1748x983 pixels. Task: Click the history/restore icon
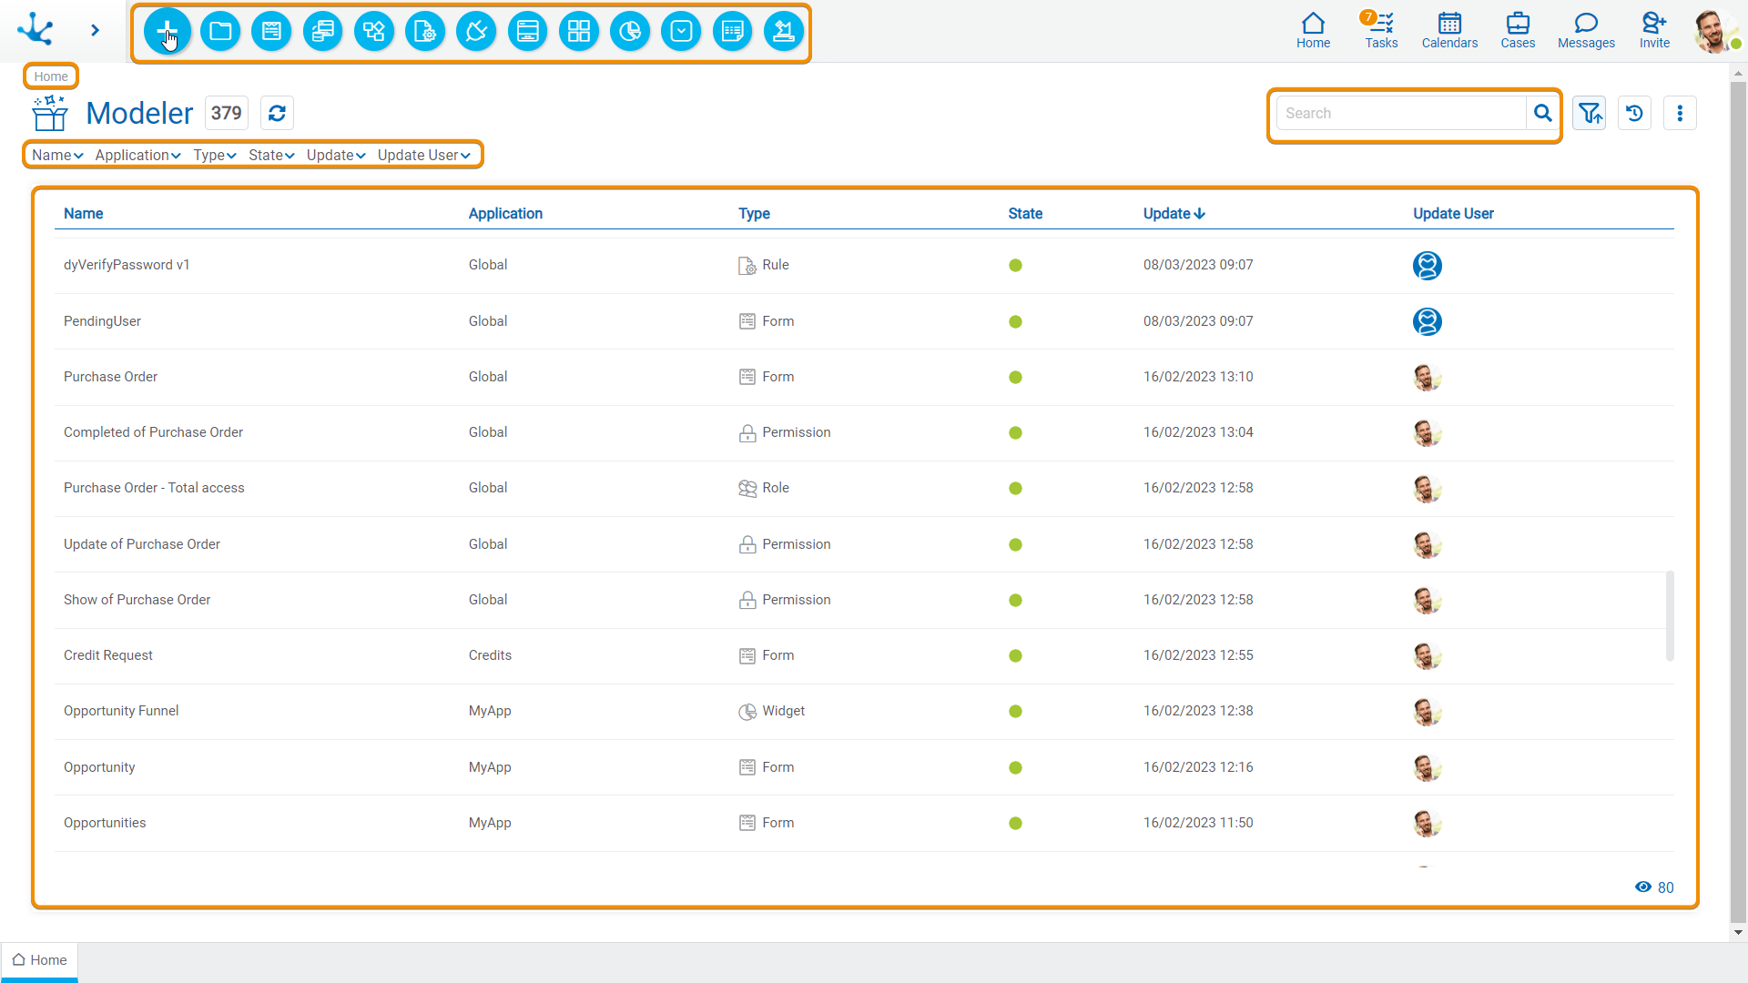(1635, 113)
